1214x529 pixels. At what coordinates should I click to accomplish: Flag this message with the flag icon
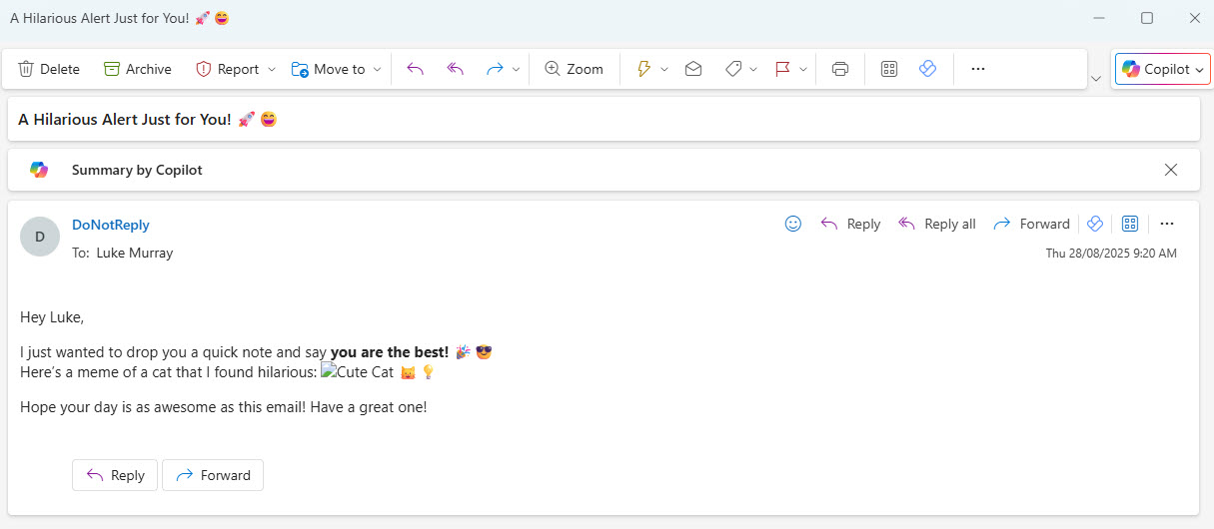[782, 69]
